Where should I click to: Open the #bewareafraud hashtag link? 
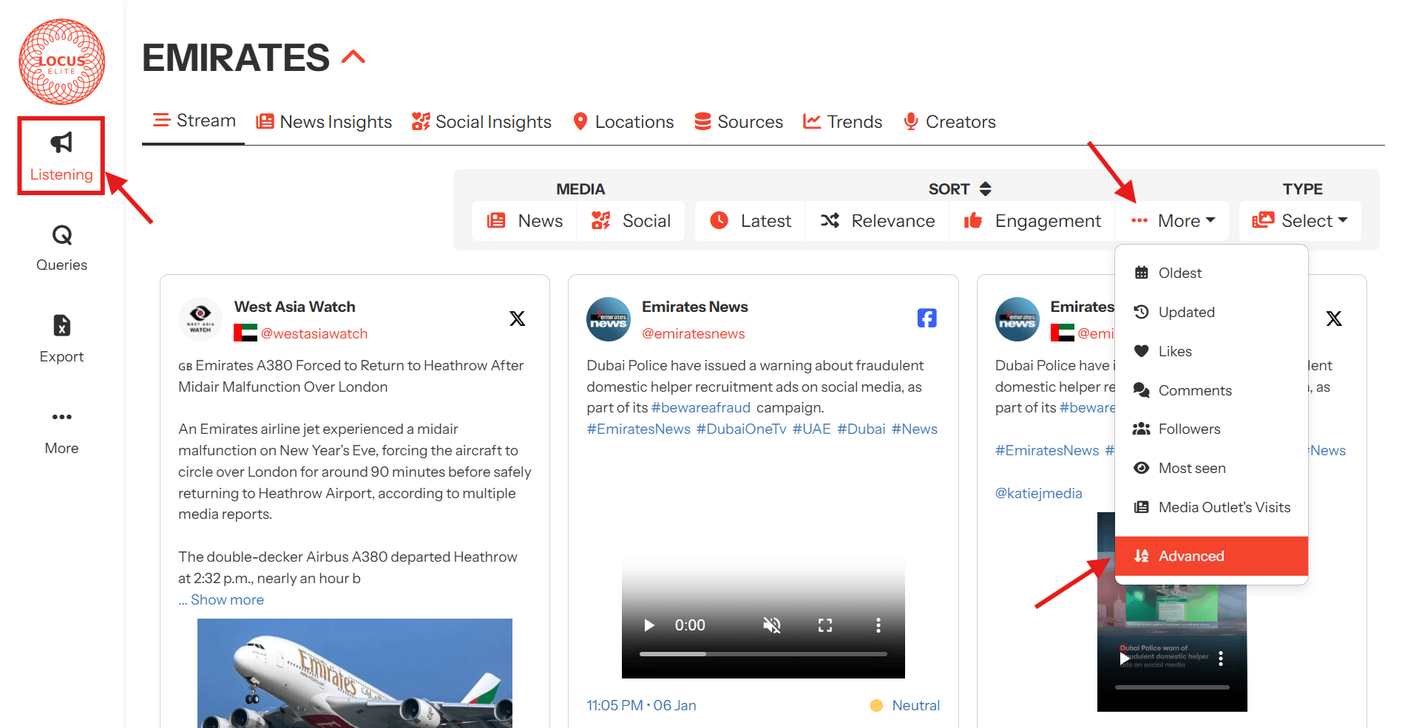click(700, 407)
